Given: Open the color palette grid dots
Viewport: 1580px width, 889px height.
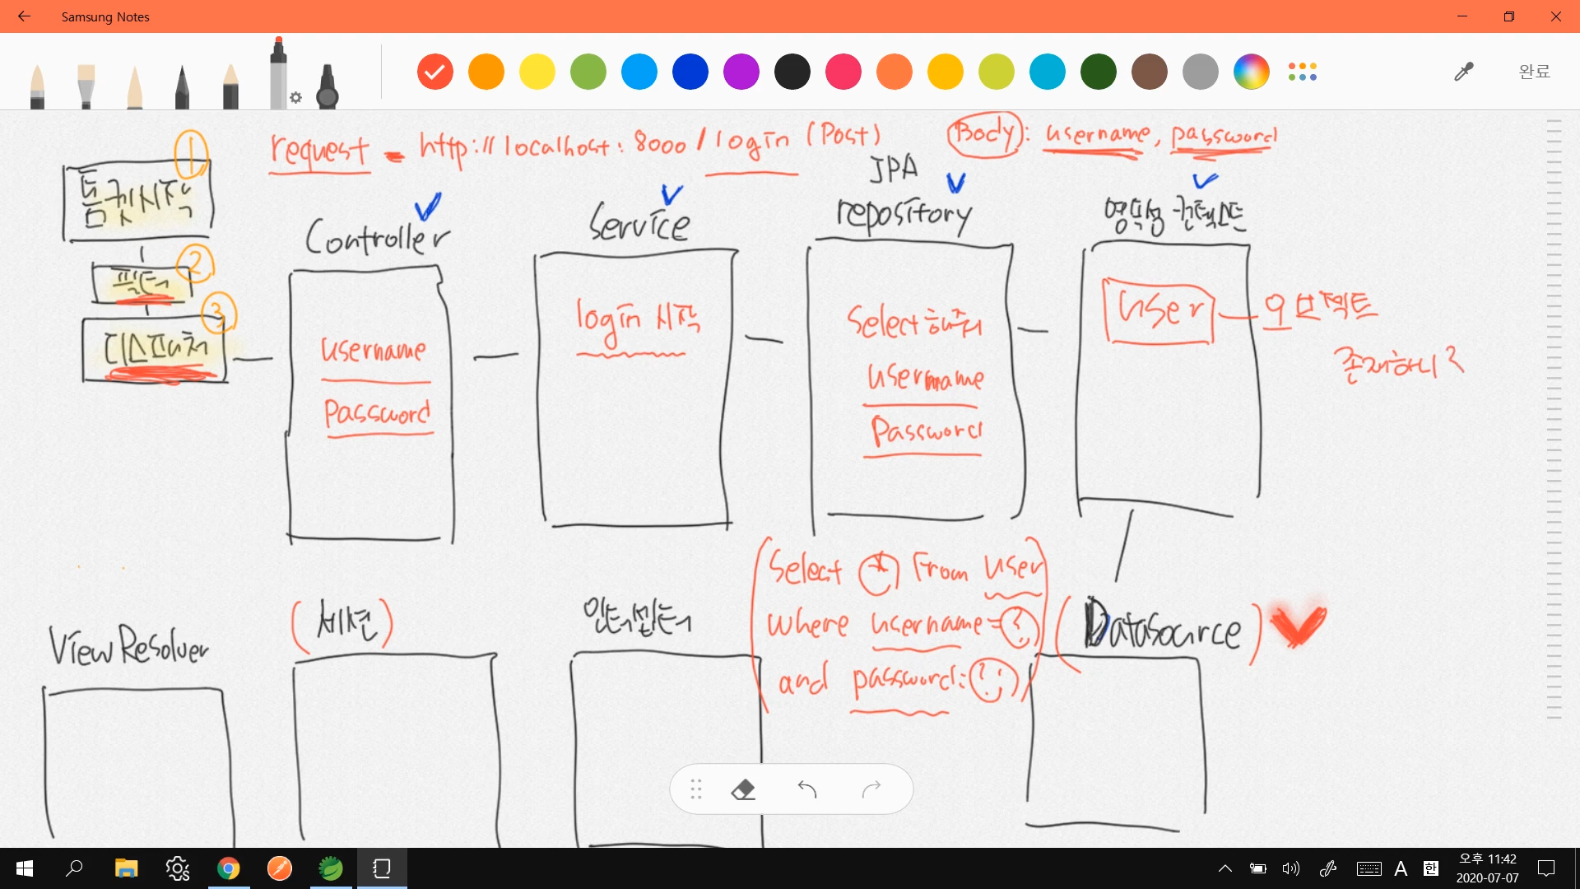Looking at the screenshot, I should 1302,72.
